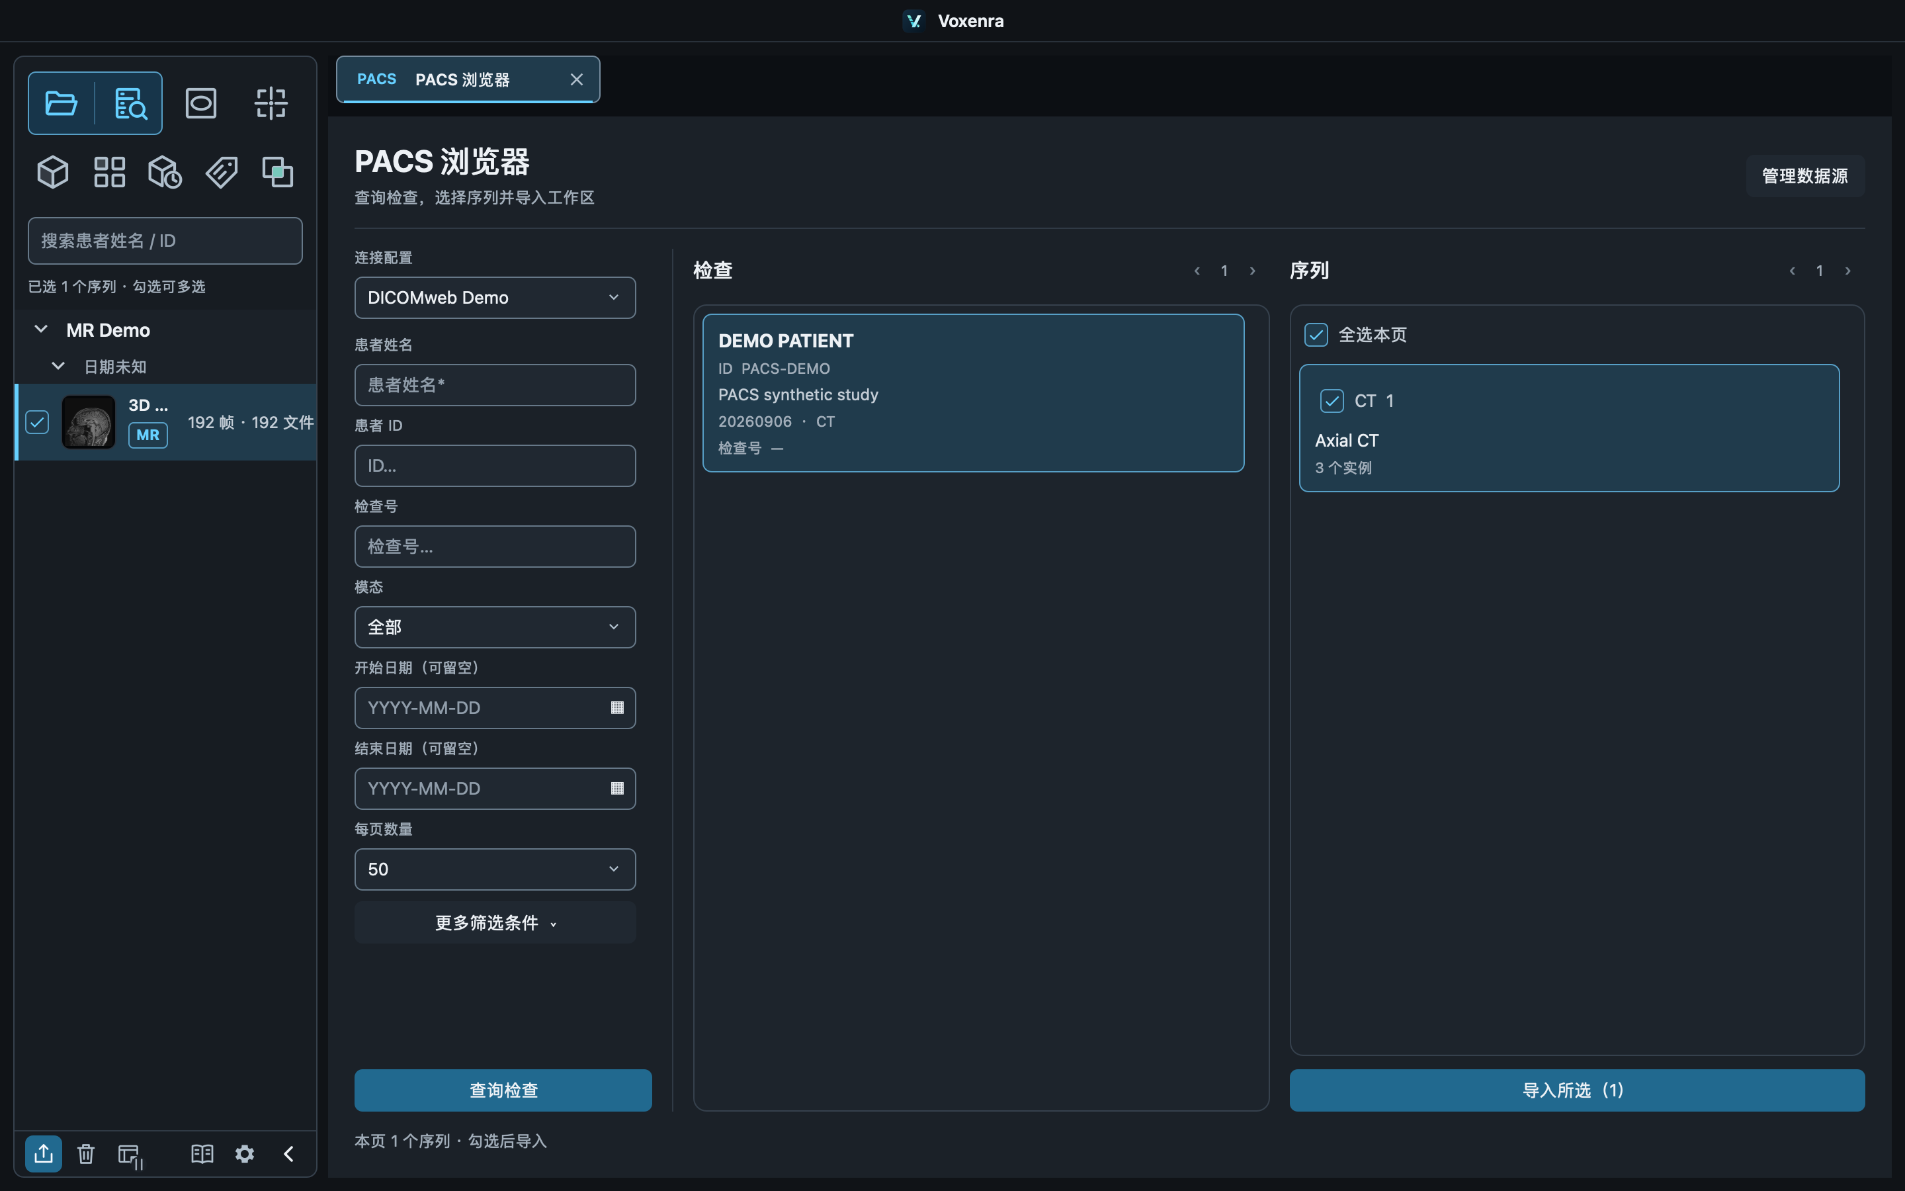Open the 3D cube view icon
Image resolution: width=1905 pixels, height=1191 pixels.
53,172
